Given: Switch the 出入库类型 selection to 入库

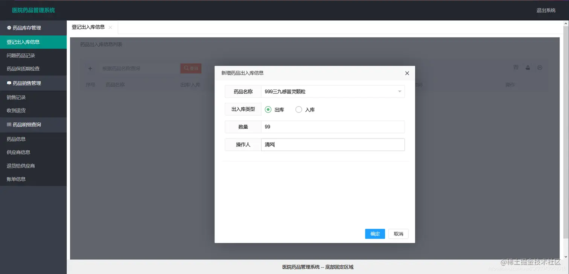Looking at the screenshot, I should coord(298,110).
